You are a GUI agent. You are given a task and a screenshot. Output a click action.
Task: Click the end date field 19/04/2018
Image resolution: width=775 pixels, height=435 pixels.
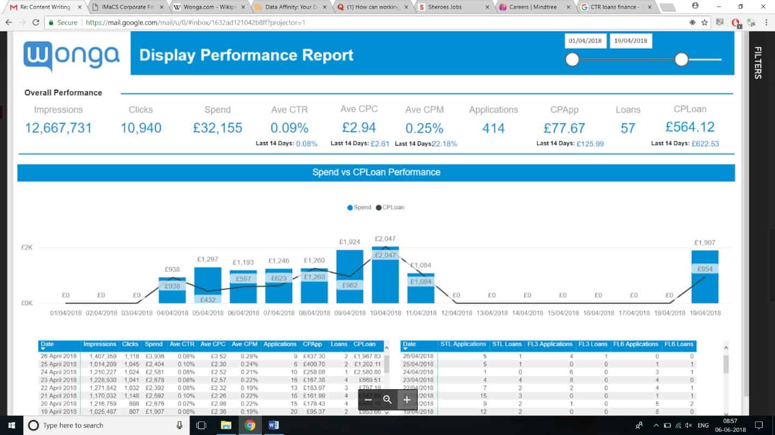[x=630, y=41]
